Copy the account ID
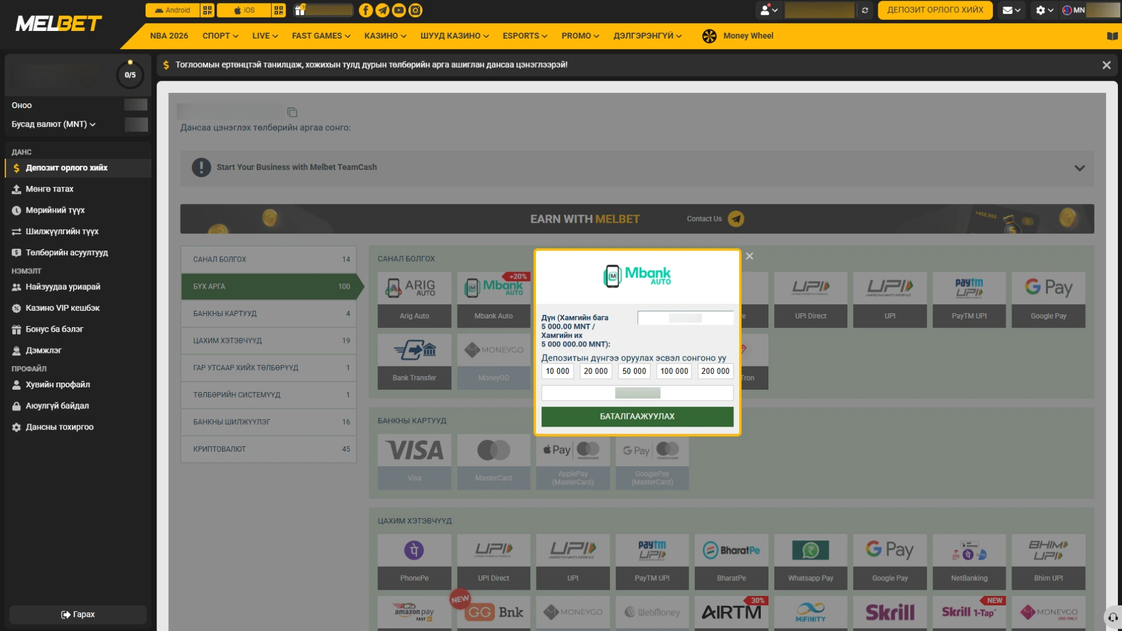The width and height of the screenshot is (1122, 631). tap(292, 112)
